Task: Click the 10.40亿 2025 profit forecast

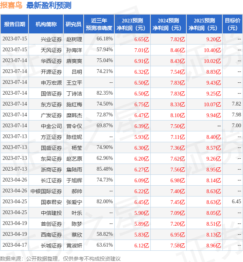Action: point(212,50)
